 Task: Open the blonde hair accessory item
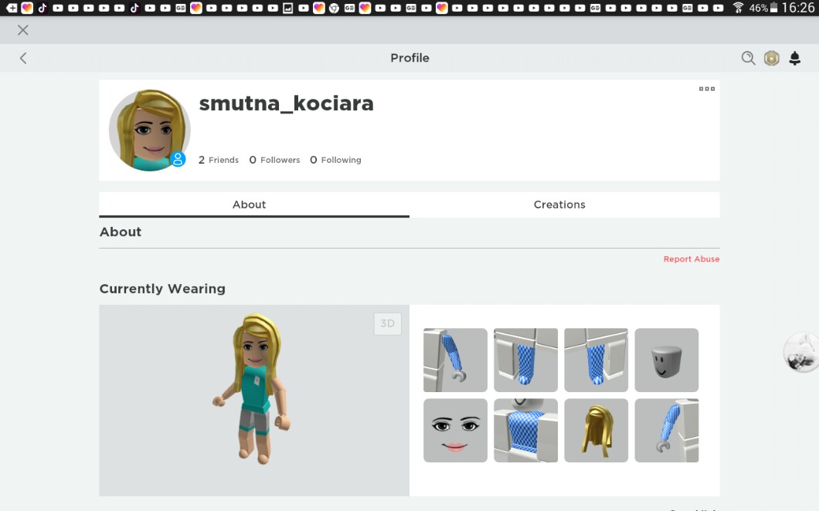[596, 430]
